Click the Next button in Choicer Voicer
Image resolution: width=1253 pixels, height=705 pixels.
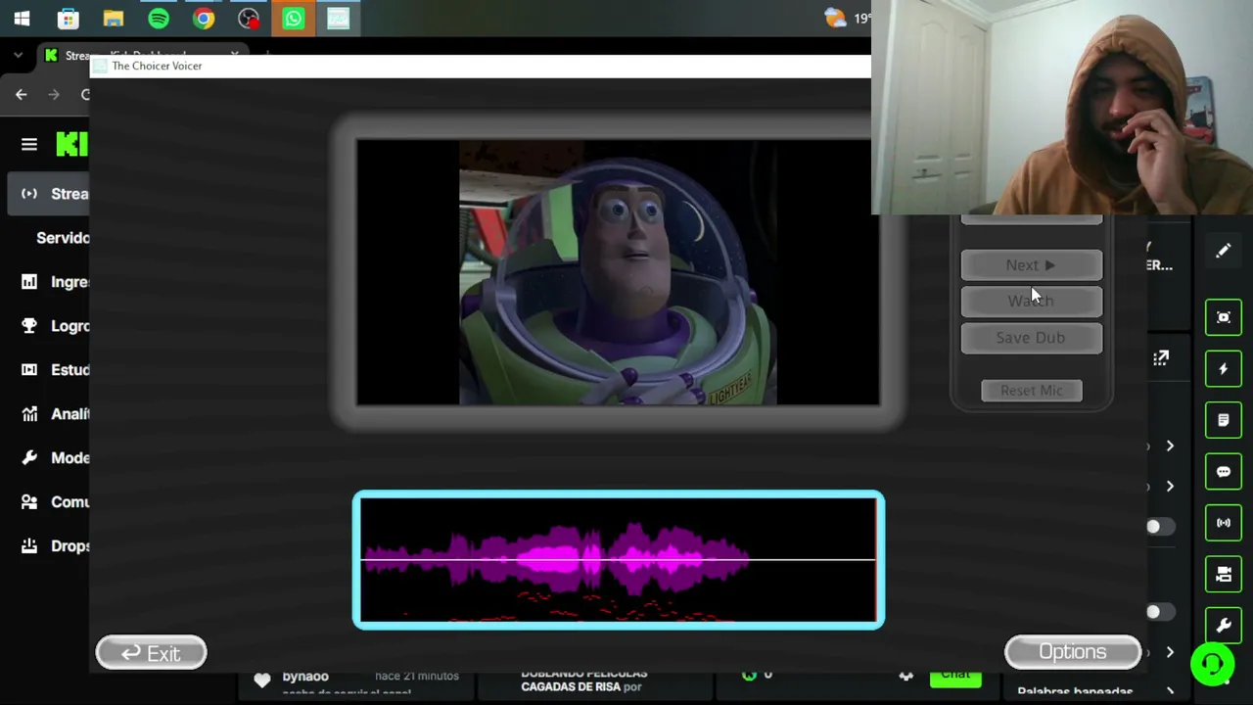tap(1032, 264)
